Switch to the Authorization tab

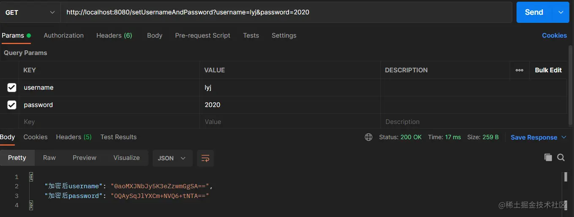click(x=63, y=36)
